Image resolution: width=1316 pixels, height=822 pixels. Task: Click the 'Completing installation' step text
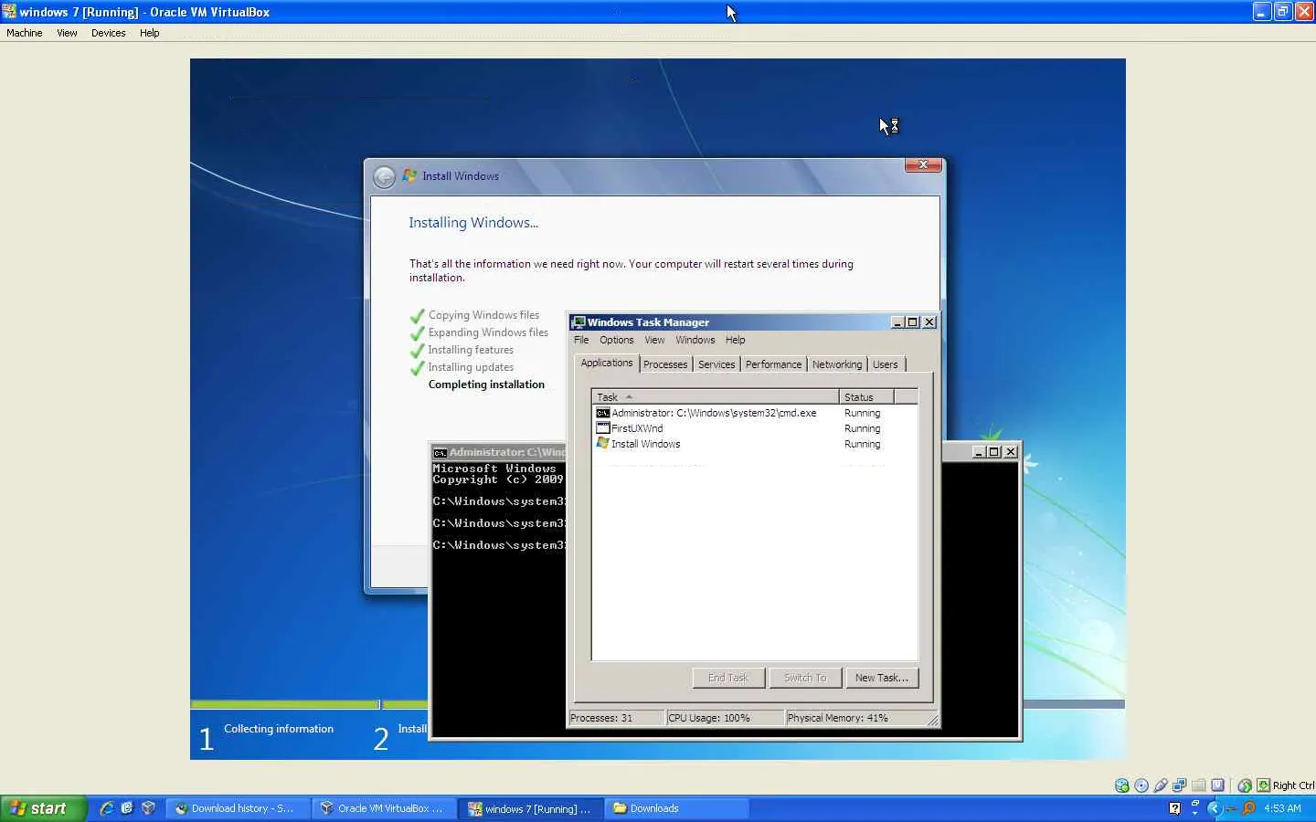point(486,385)
